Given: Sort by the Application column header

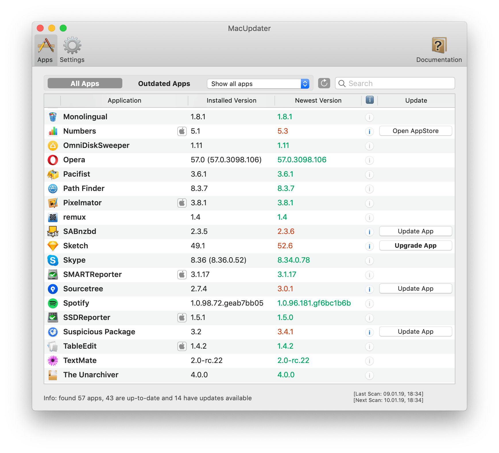Looking at the screenshot, I should pos(124,100).
